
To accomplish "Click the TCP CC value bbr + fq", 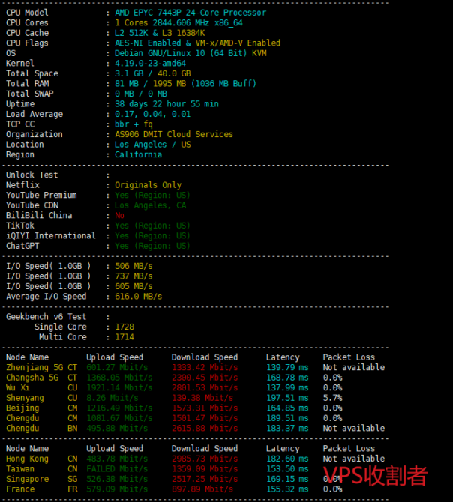I will pyautogui.click(x=133, y=124).
